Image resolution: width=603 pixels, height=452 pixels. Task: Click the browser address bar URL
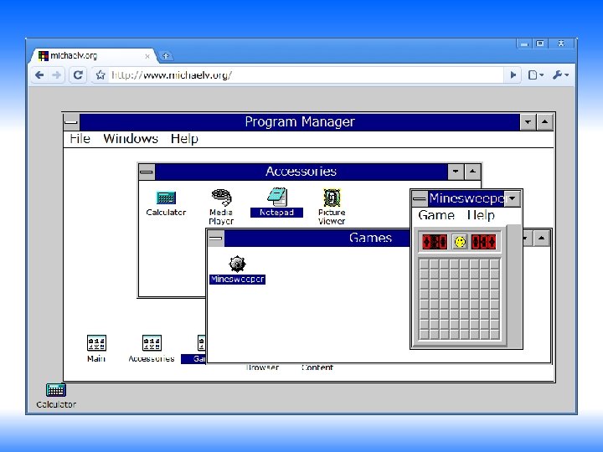pyautogui.click(x=172, y=75)
